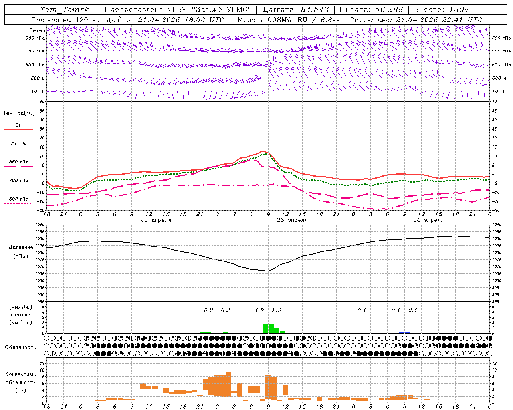Click the '24 апреля' date label

(x=428, y=220)
